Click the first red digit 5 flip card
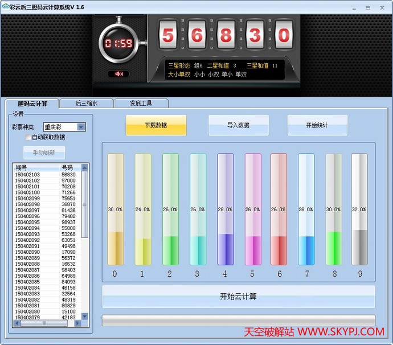Screen dimensions: 393x345 pyautogui.click(x=167, y=35)
